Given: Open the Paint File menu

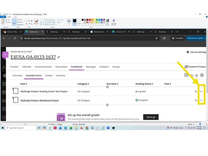Looking at the screenshot, I should [x=3, y=17].
